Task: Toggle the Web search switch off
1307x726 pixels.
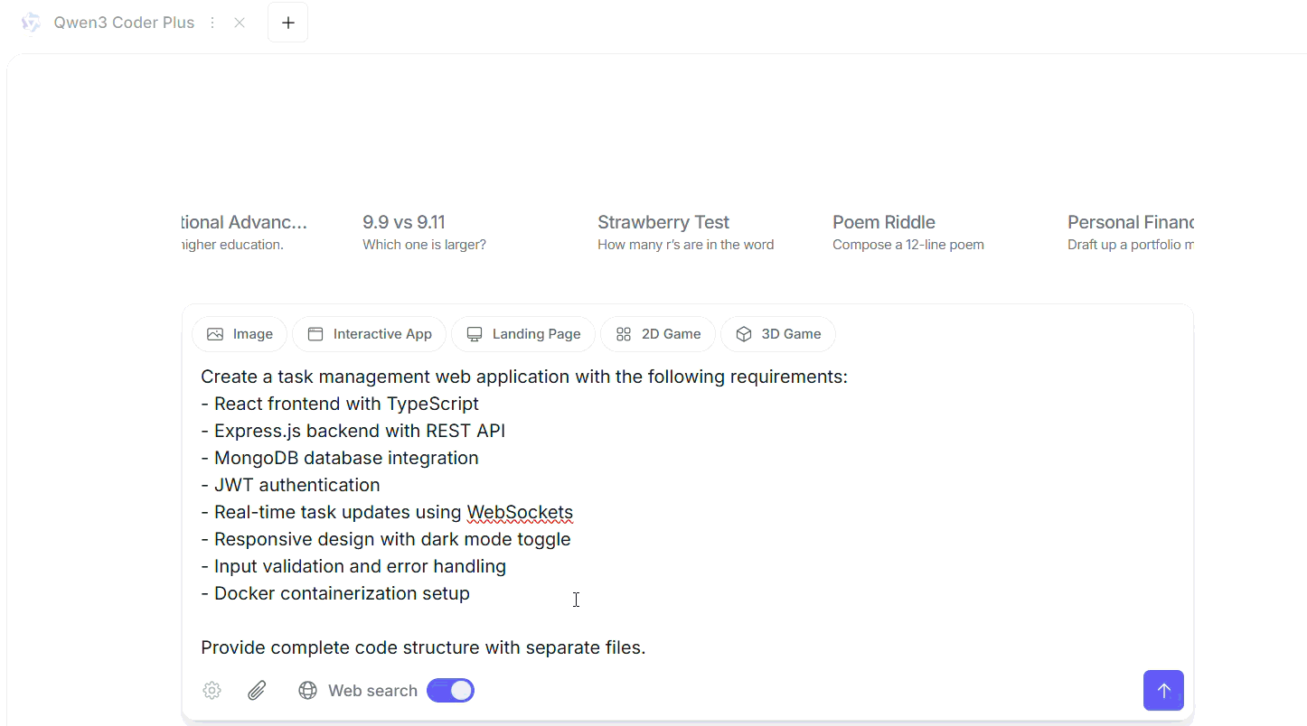Action: point(450,691)
